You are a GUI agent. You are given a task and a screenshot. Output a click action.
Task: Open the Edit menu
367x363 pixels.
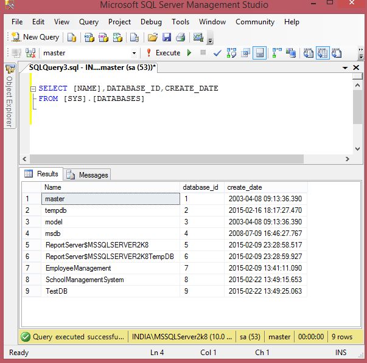click(38, 22)
